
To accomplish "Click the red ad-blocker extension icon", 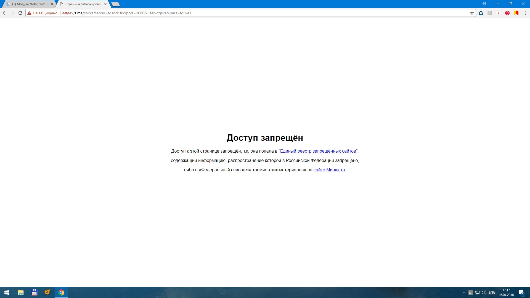I will click(507, 13).
